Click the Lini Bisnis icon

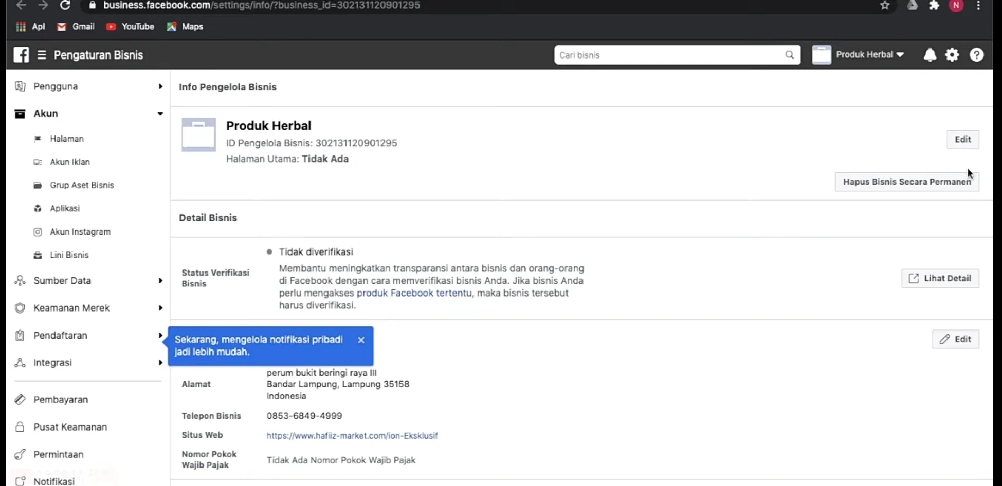[38, 255]
